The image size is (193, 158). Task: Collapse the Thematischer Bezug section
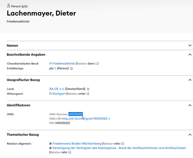[x=190, y=135]
